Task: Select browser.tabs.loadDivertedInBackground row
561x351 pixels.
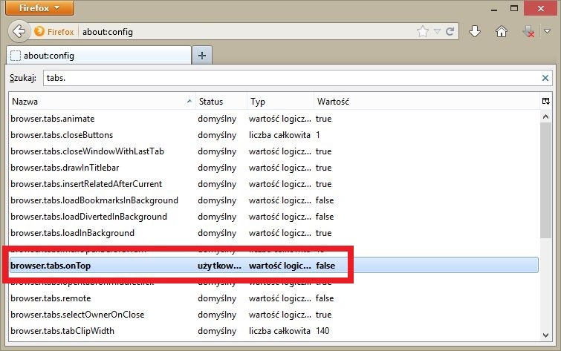Action: 273,217
